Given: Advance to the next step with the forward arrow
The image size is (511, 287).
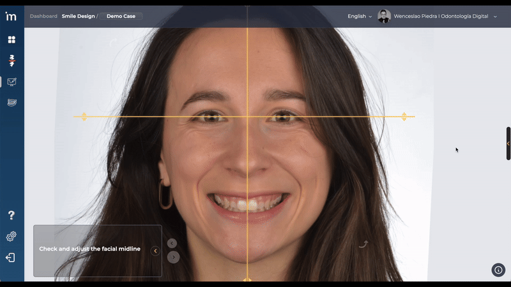Looking at the screenshot, I should [173, 257].
